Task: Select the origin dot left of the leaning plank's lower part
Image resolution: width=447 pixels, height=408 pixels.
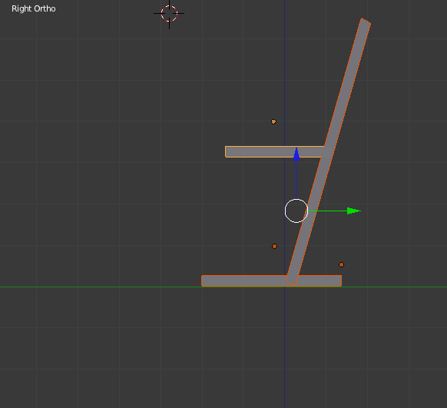Action: pyautogui.click(x=274, y=247)
